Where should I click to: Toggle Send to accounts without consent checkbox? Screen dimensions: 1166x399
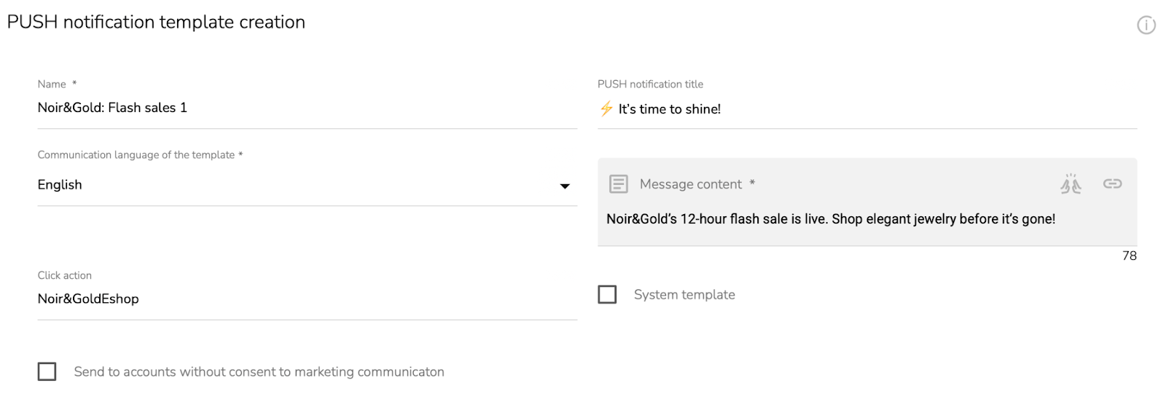coord(47,372)
